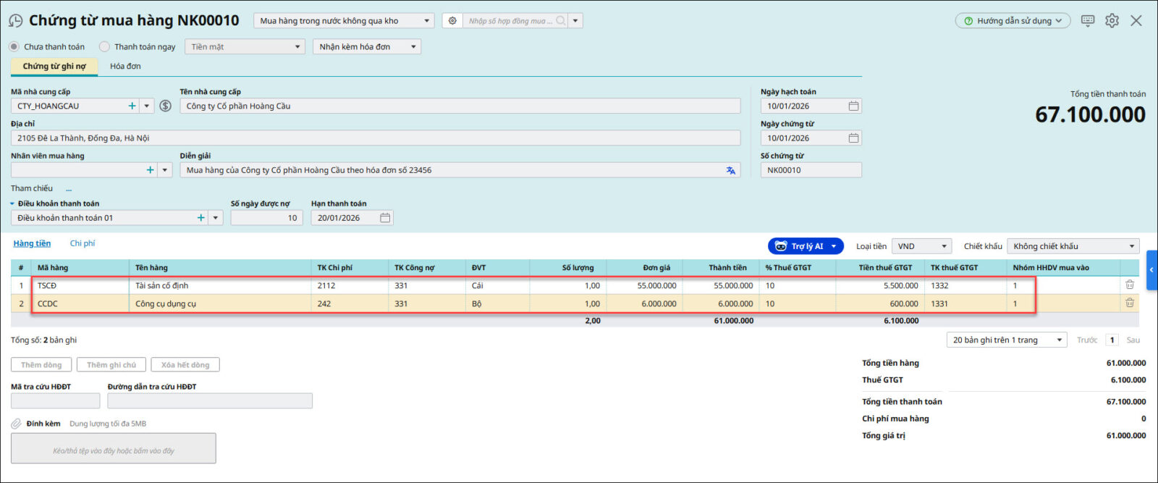Viewport: 1158px width, 483px height.
Task: Delete the TSCĐ row using trash icon
Action: click(1129, 285)
